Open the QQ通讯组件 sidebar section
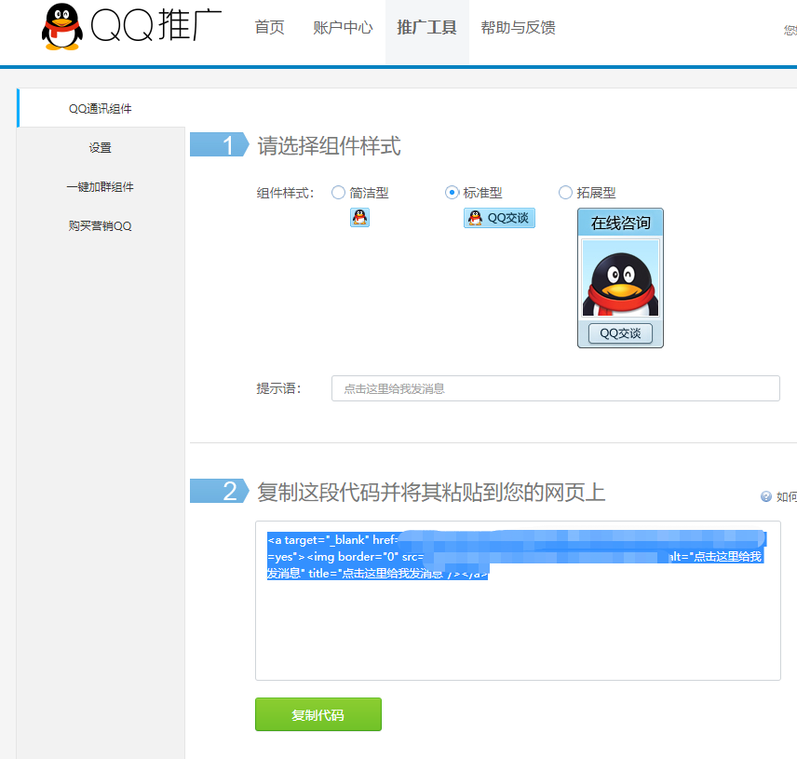Image resolution: width=797 pixels, height=759 pixels. pos(101,108)
